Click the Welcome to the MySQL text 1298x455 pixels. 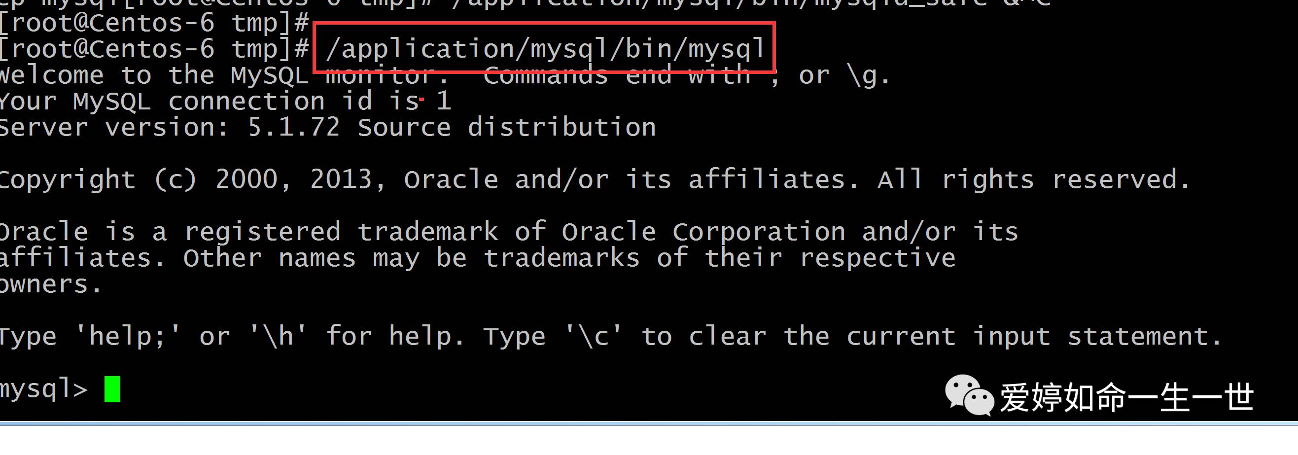pyautogui.click(x=154, y=75)
